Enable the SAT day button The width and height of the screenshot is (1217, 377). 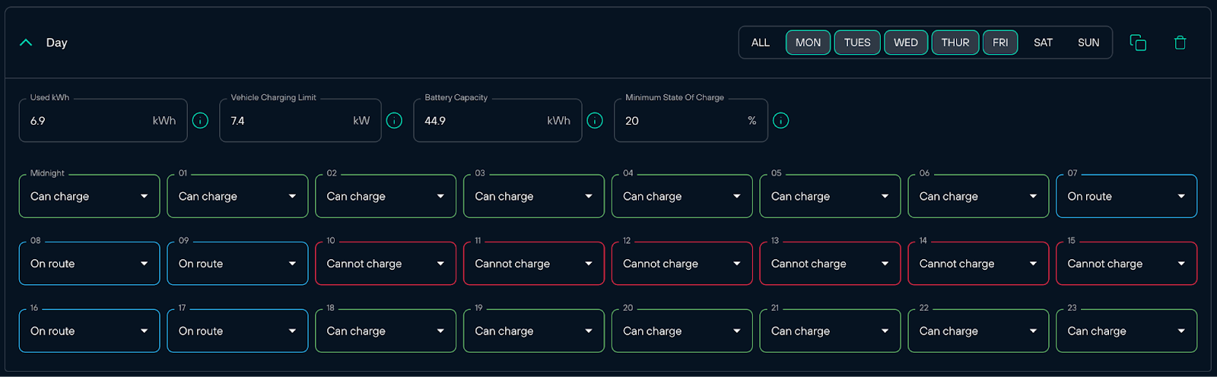coord(1043,43)
